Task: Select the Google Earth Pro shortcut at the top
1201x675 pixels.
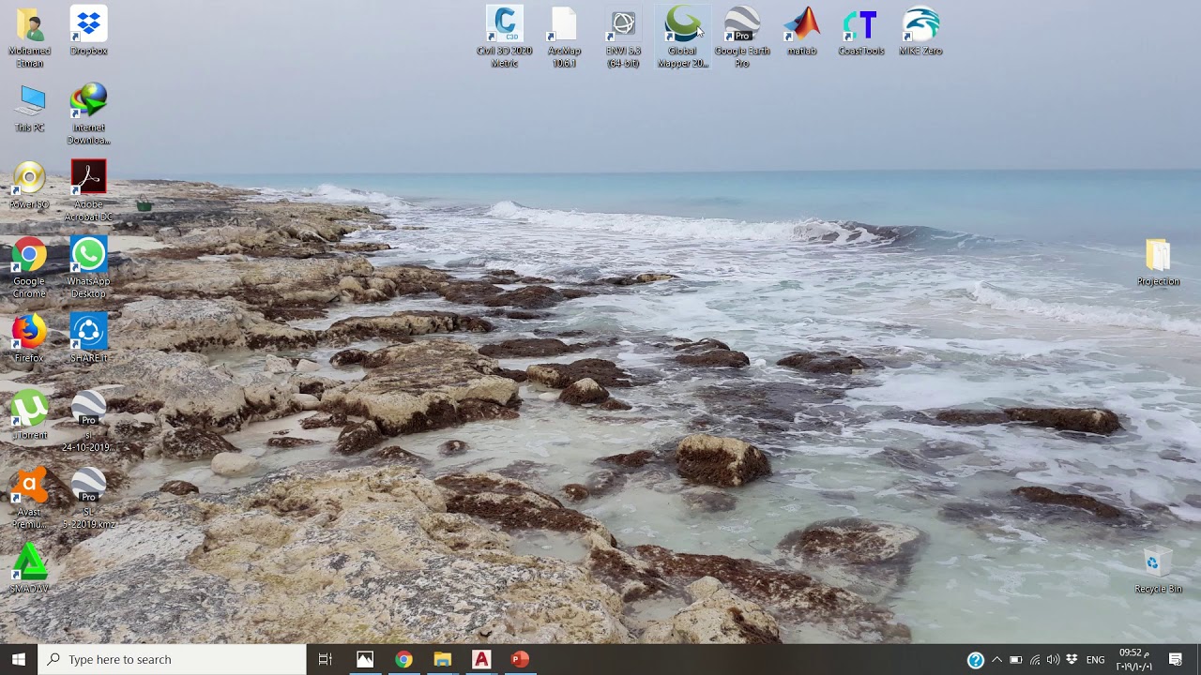Action: (742, 37)
